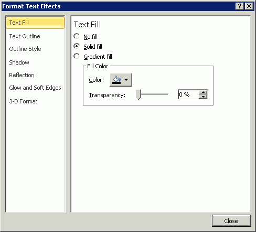Open the Reflection settings category

point(22,75)
